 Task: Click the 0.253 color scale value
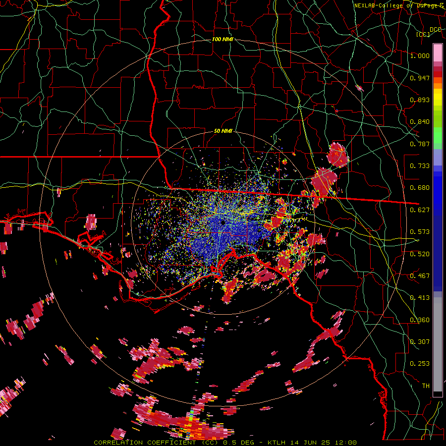(420, 364)
